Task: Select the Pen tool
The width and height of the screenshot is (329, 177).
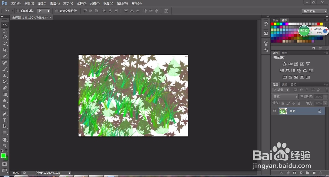Action: click(5, 114)
